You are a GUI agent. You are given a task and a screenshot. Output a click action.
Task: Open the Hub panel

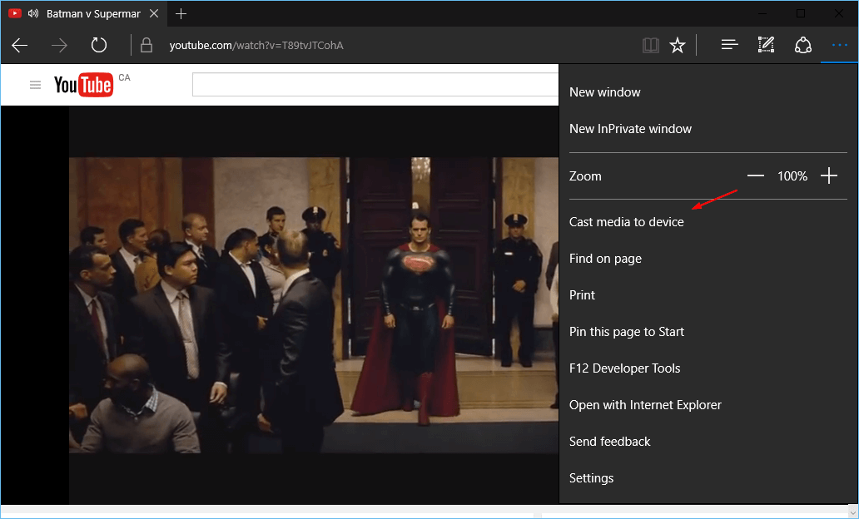729,45
